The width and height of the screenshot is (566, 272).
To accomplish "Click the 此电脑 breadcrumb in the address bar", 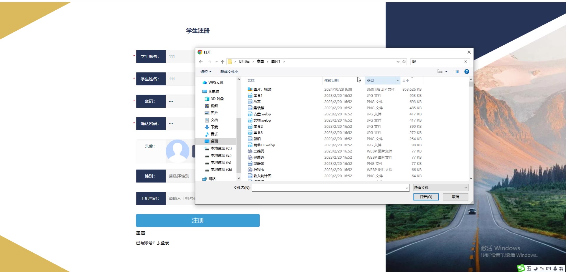I will (x=244, y=62).
